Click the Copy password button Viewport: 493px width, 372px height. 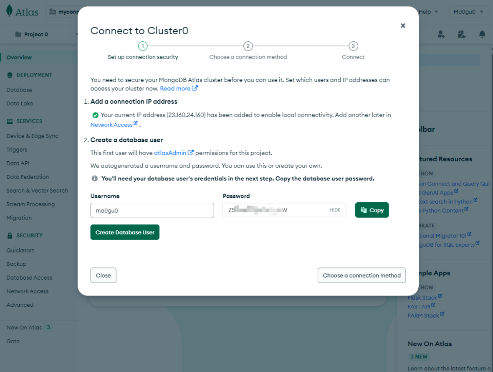click(x=372, y=210)
